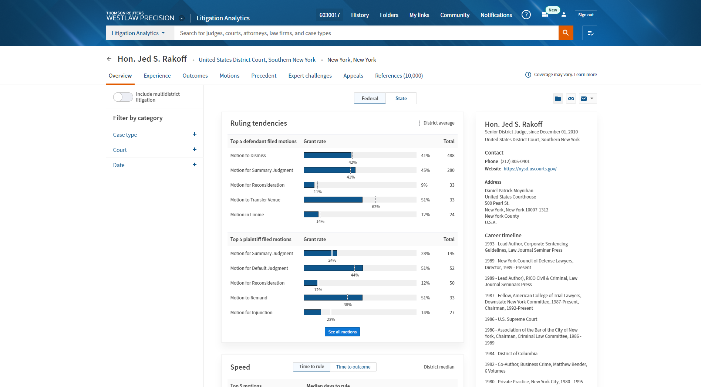Open the help question mark icon
Viewport: 701px width, 387px height.
point(526,15)
